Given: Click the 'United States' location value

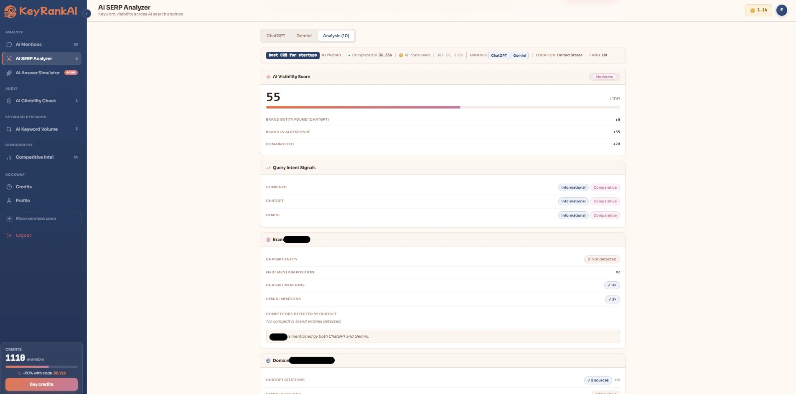Looking at the screenshot, I should pyautogui.click(x=570, y=55).
